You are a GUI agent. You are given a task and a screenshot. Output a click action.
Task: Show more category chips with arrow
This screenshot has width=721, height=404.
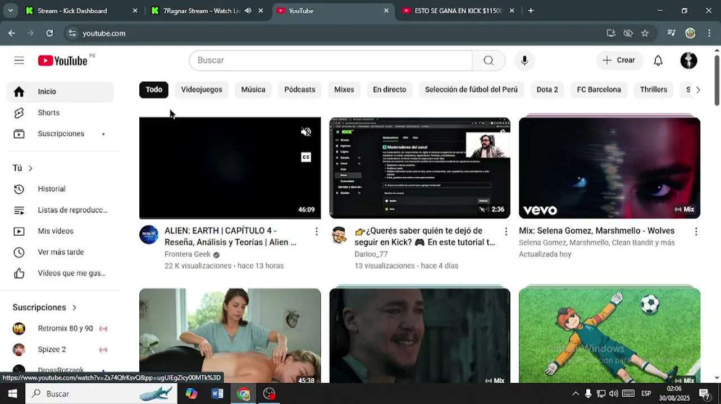(698, 90)
